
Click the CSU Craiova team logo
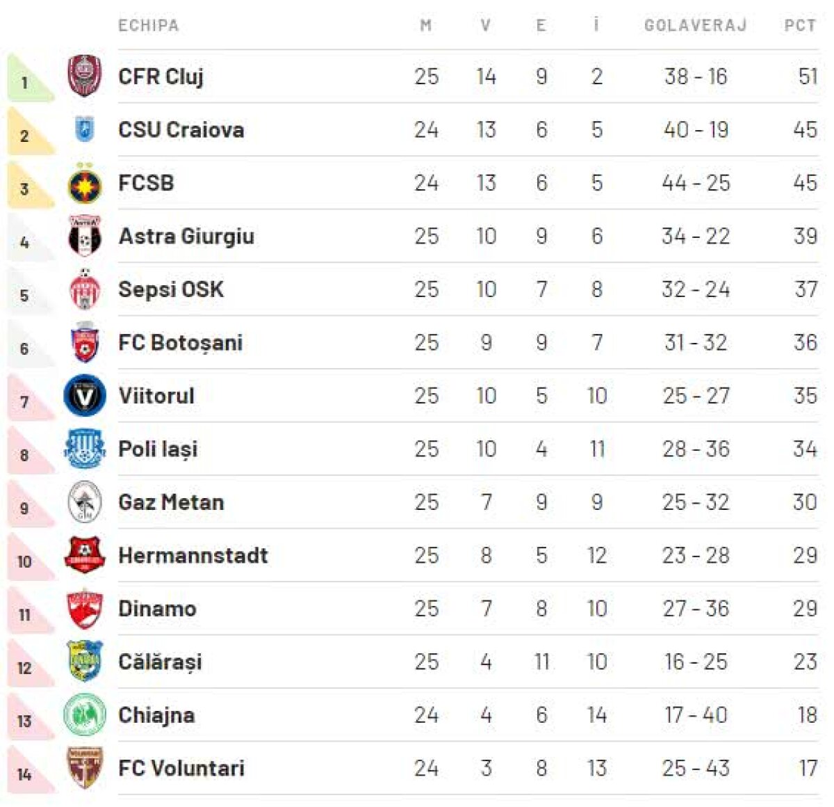pyautogui.click(x=85, y=129)
